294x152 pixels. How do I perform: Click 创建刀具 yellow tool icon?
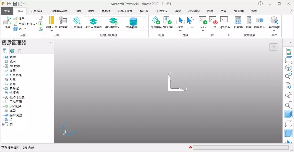click(51, 20)
